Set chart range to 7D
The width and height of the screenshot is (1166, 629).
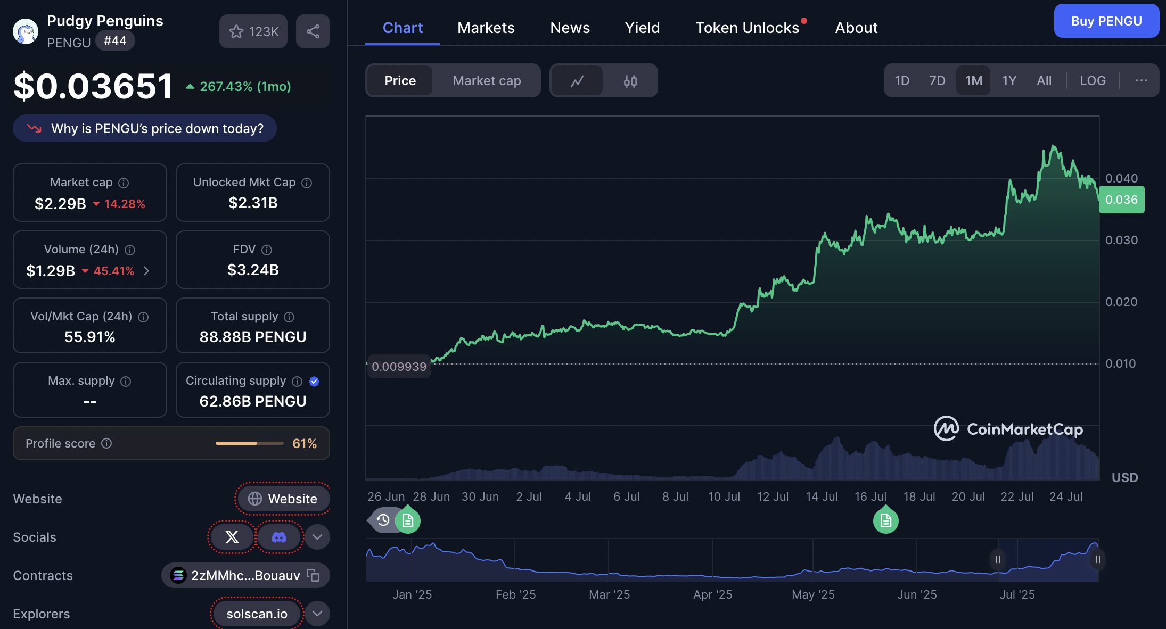(937, 80)
